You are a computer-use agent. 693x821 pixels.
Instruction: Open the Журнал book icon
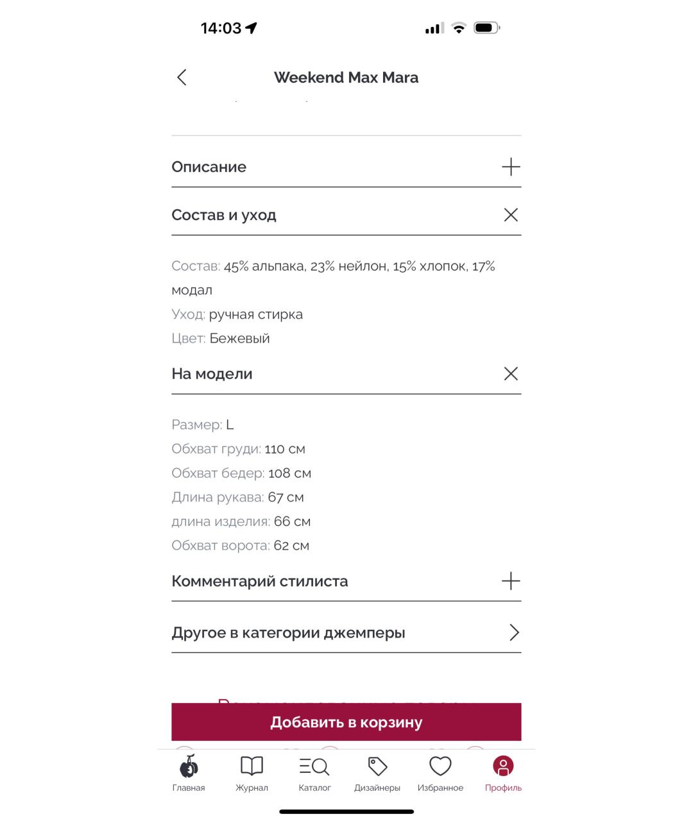pos(252,766)
